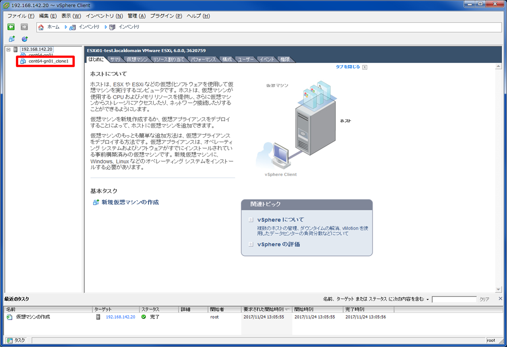Open the ヘルプ menu

pyautogui.click(x=198, y=16)
